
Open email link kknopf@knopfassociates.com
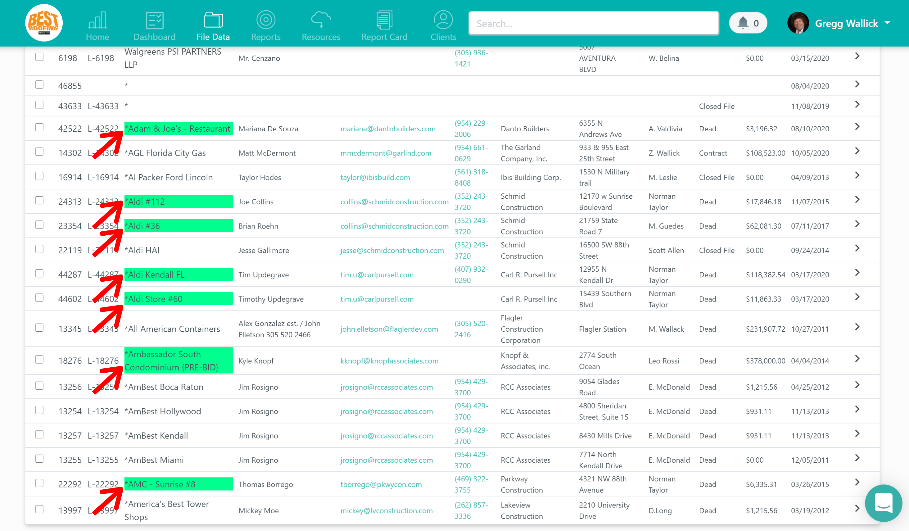pos(389,361)
